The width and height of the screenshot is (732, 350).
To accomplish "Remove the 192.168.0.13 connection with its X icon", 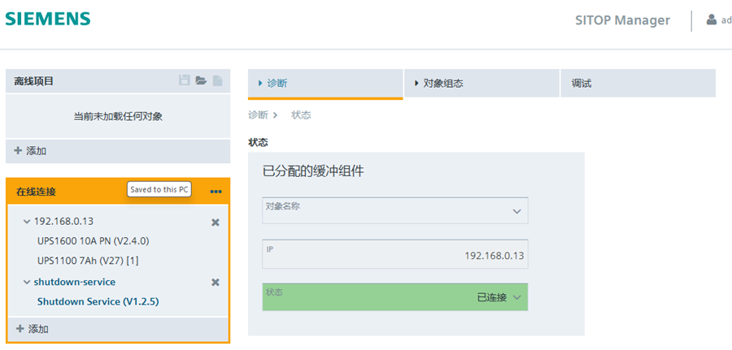I will (x=216, y=222).
